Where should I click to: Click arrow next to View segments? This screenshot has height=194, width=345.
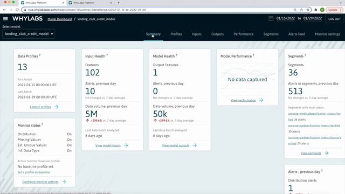pyautogui.click(x=327, y=153)
